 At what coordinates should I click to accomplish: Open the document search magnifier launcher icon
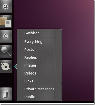click(x=6, y=36)
